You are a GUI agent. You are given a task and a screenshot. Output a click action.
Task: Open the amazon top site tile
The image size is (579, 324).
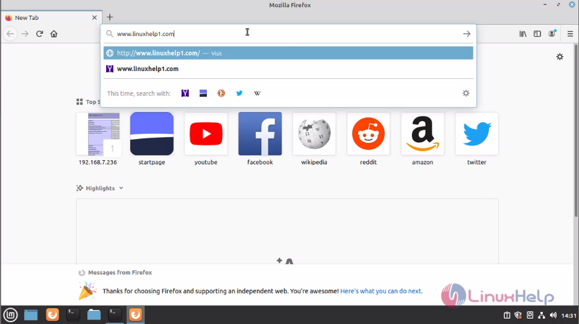coord(422,139)
